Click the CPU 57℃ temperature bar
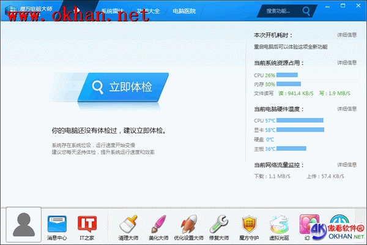This screenshot has width=367, height=245. pyautogui.click(x=300, y=120)
